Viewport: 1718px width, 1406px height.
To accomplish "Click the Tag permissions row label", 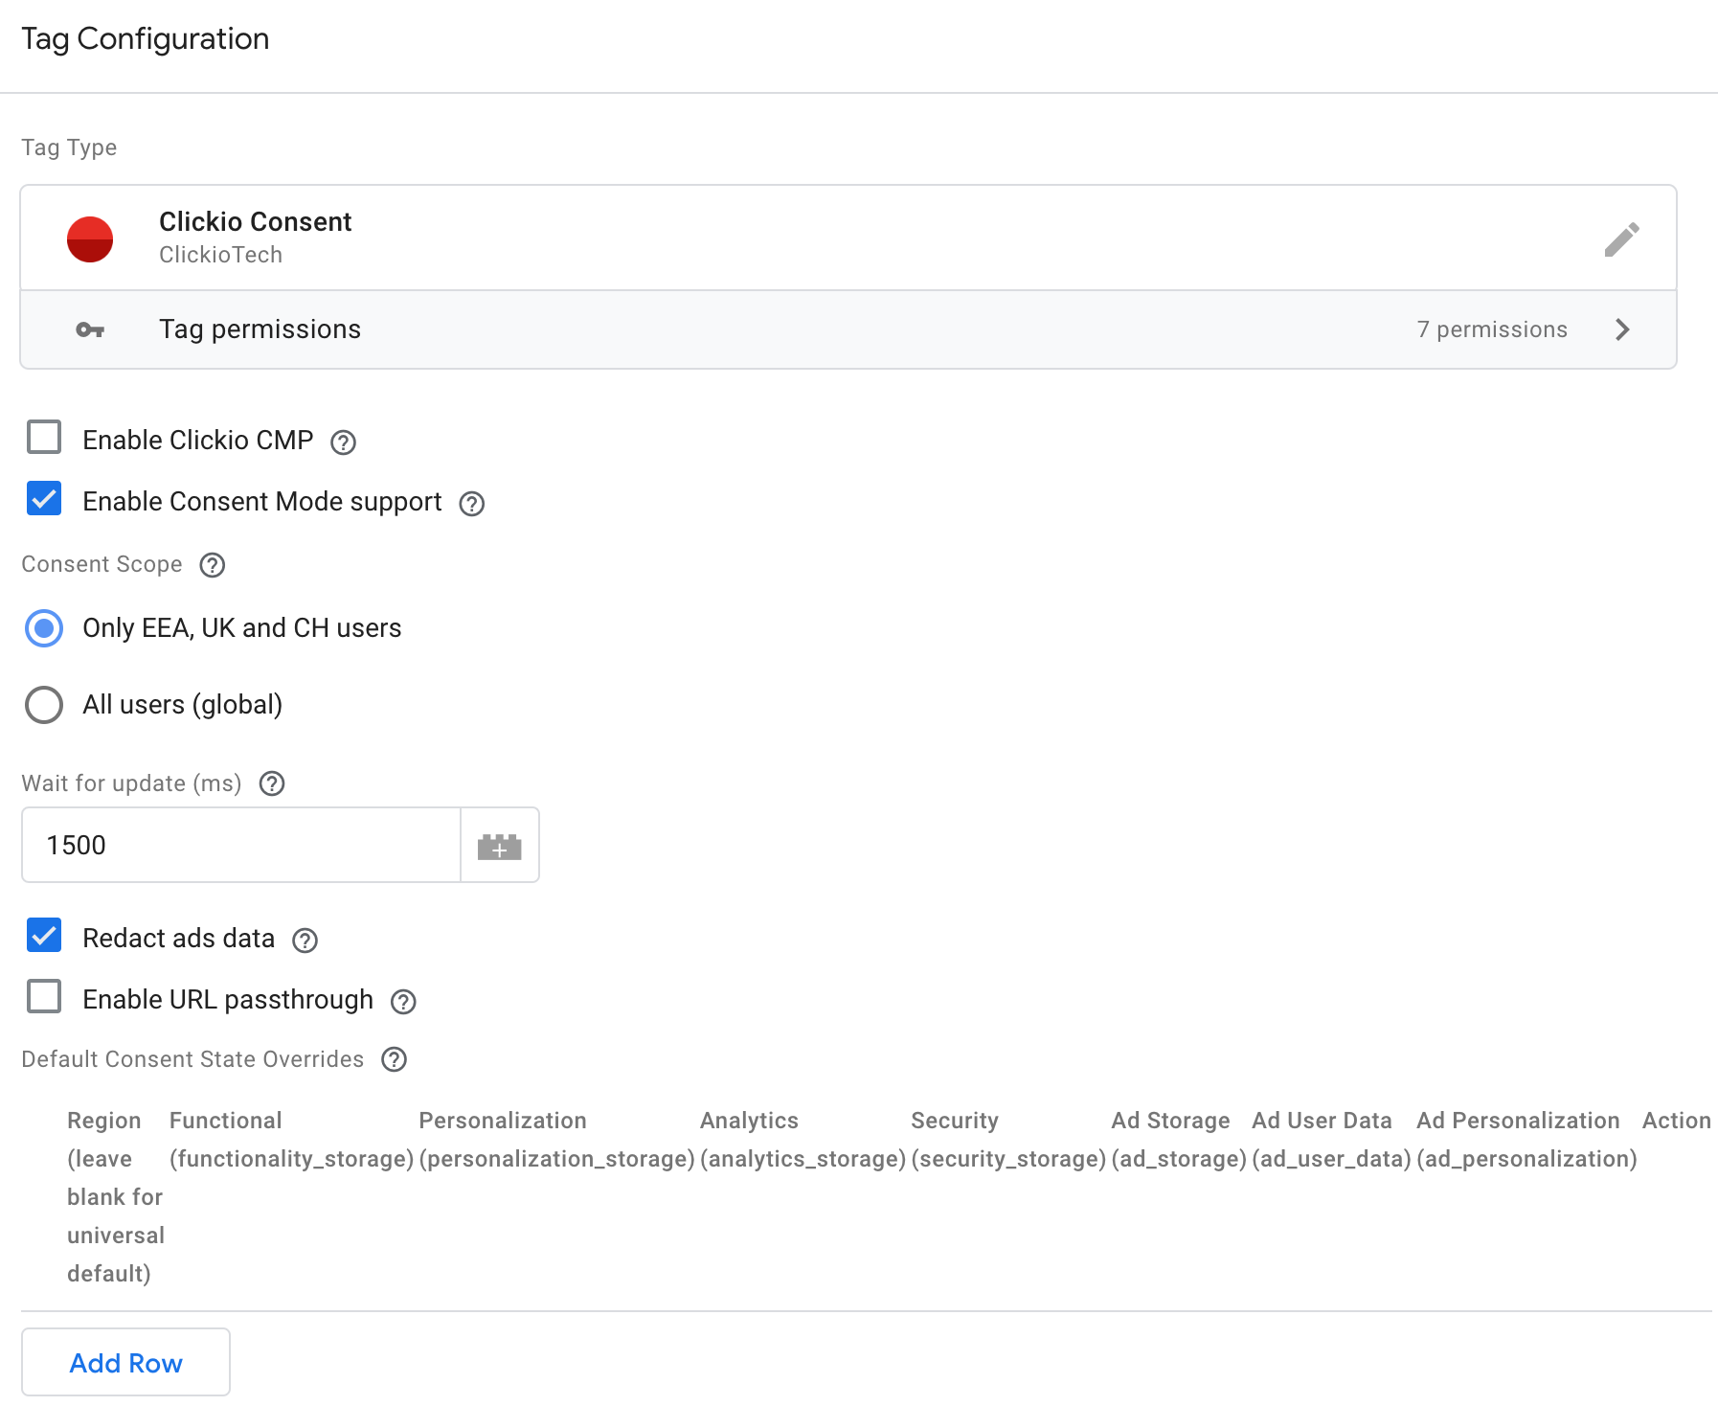I will tap(260, 329).
